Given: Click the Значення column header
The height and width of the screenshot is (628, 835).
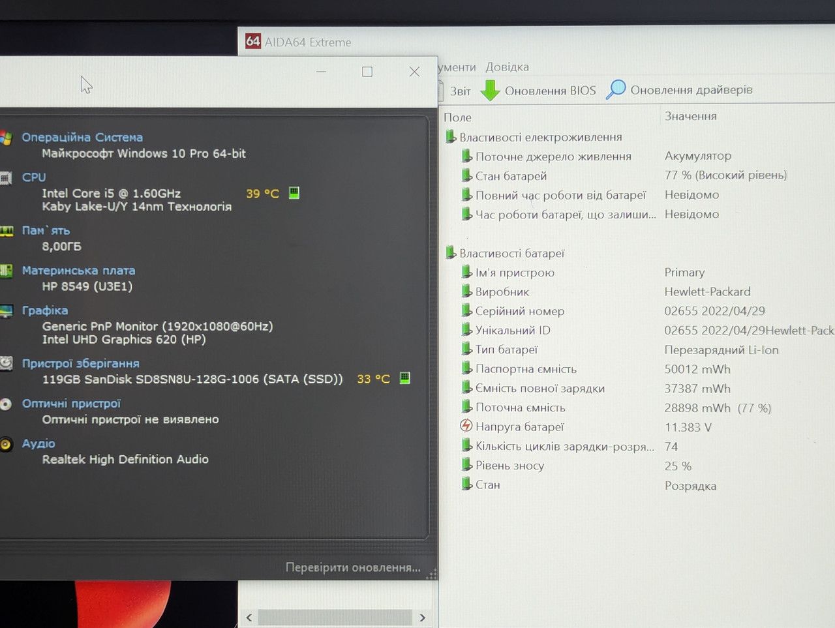Looking at the screenshot, I should (690, 116).
